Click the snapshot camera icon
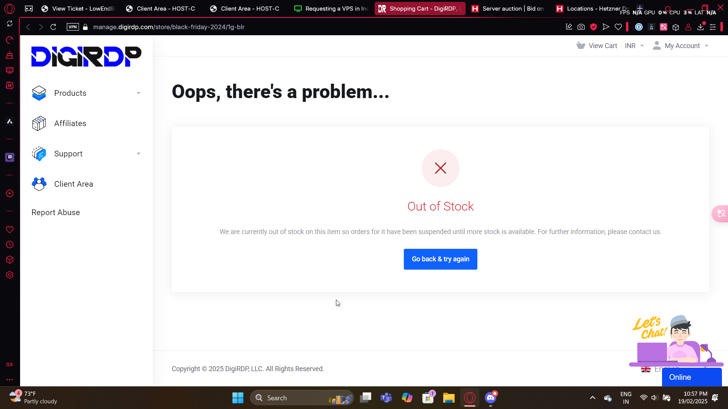This screenshot has height=409, width=728. tap(581, 27)
